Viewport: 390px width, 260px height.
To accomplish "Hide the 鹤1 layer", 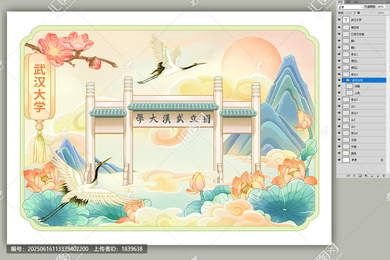I will tap(339, 41).
